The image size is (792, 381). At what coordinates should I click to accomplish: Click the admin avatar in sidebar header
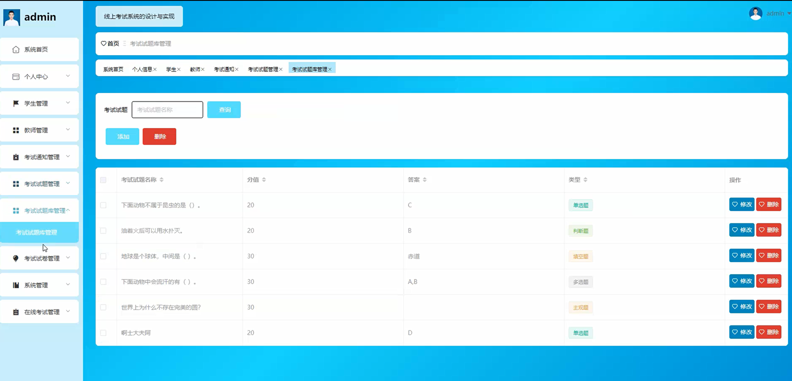point(12,17)
